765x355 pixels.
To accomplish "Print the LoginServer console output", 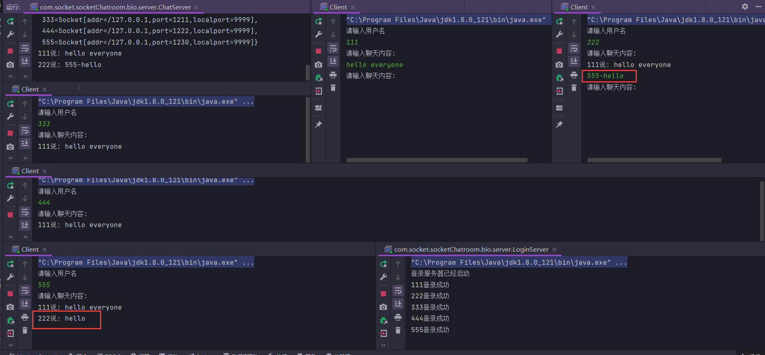I will click(x=398, y=317).
